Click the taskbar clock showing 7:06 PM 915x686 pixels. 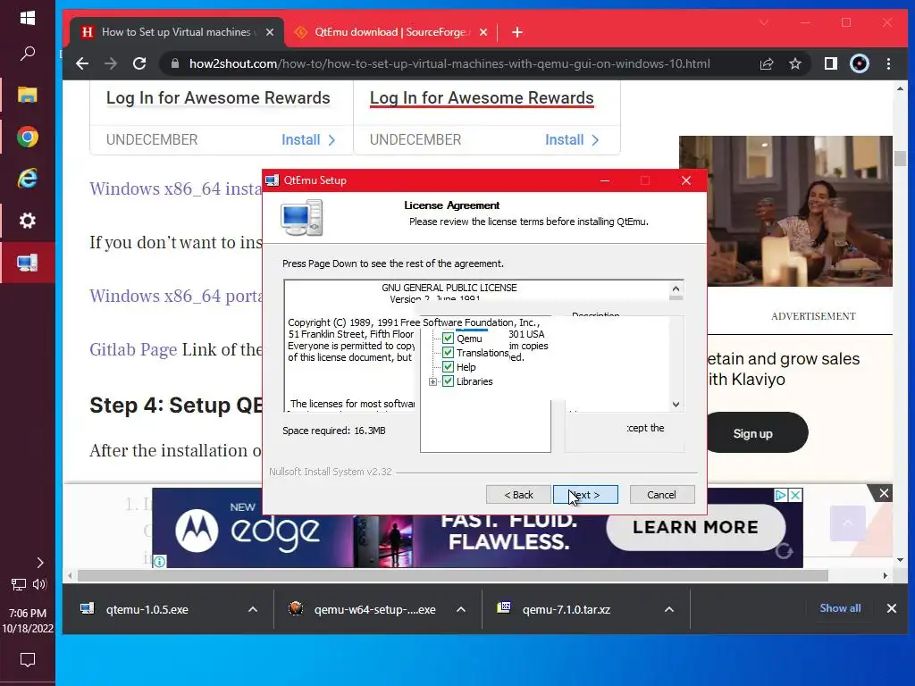tap(28, 621)
